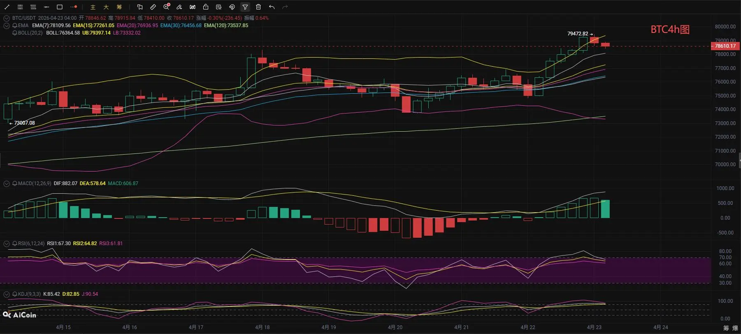This screenshot has height=334, width=741.
Task: Collapse the RSI panel chevron
Action: pyautogui.click(x=7, y=244)
